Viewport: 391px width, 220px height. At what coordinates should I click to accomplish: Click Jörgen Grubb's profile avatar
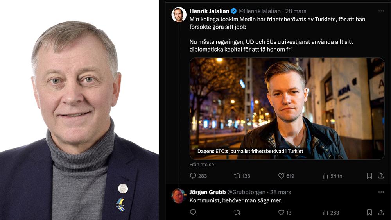[179, 196]
